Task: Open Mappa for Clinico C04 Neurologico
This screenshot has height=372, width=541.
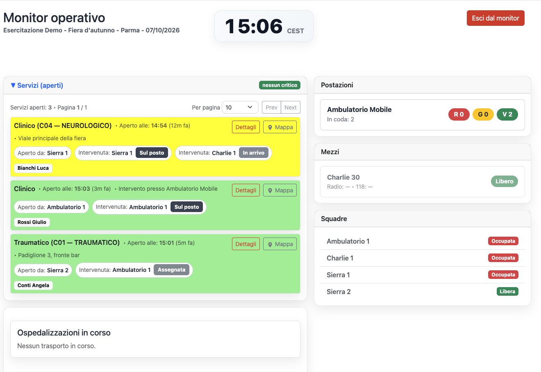Action: (280, 127)
